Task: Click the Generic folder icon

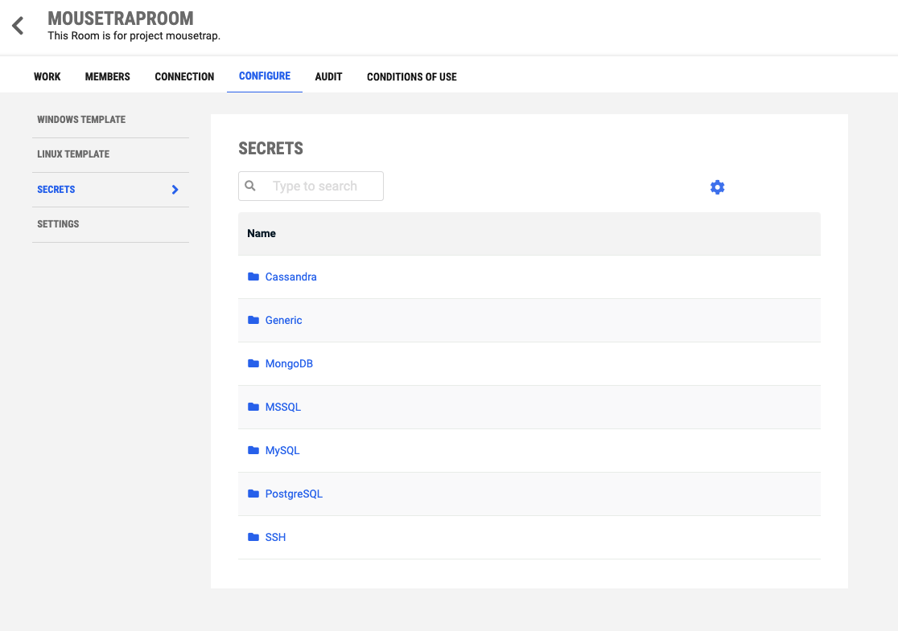Action: click(x=253, y=320)
